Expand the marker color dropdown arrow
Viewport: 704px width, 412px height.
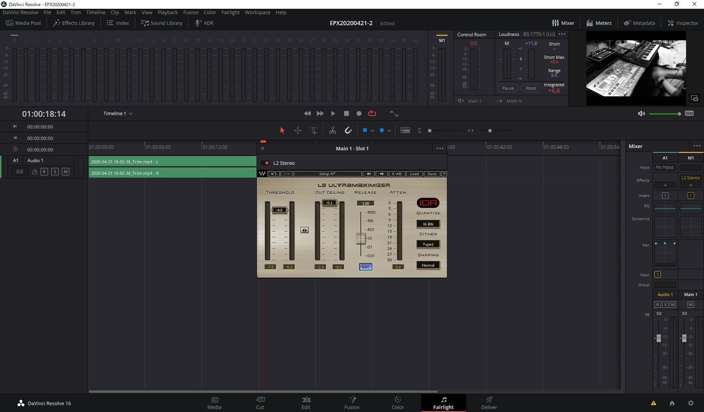(389, 131)
